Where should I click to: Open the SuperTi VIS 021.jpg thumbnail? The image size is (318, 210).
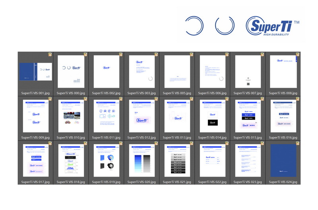pos(177,161)
